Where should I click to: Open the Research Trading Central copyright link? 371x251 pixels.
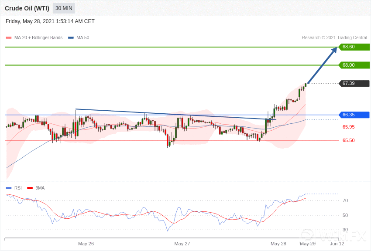(x=334, y=38)
